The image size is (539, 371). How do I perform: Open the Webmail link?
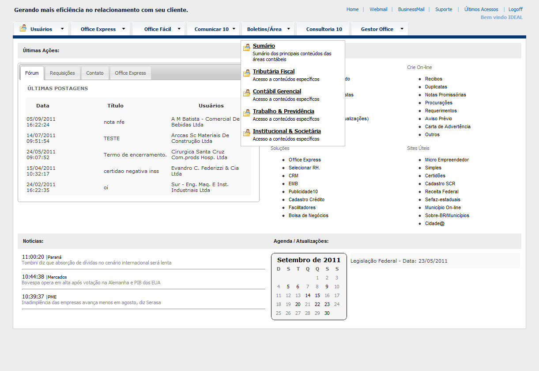point(378,9)
